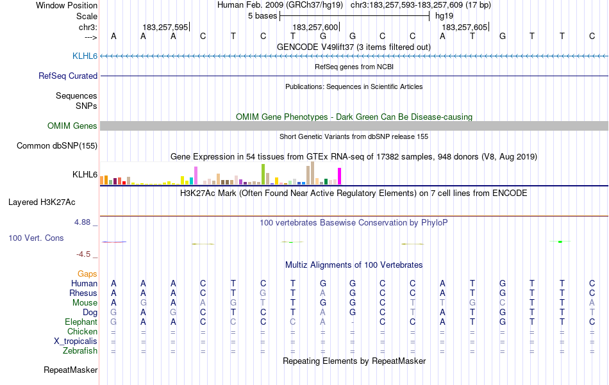609x385 pixels.
Task: Click the Sequences track label
Action: click(76, 96)
